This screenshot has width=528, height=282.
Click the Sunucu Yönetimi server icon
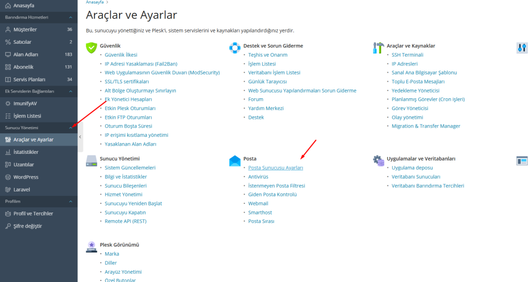[91, 161]
